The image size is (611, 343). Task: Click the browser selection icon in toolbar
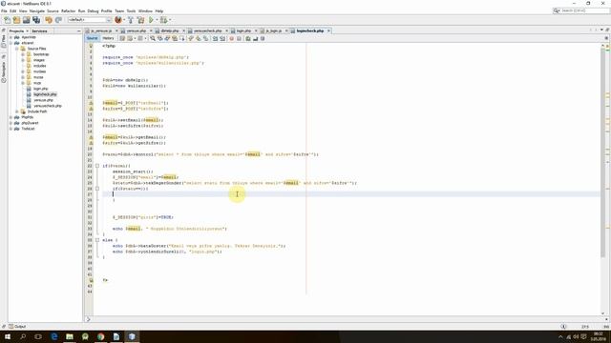pyautogui.click(x=118, y=20)
